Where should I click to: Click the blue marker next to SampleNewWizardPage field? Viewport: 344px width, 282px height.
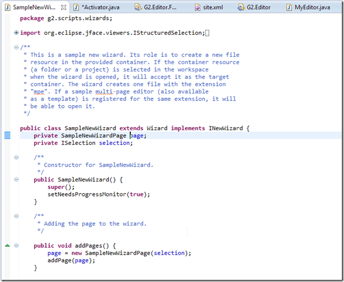pyautogui.click(x=7, y=136)
